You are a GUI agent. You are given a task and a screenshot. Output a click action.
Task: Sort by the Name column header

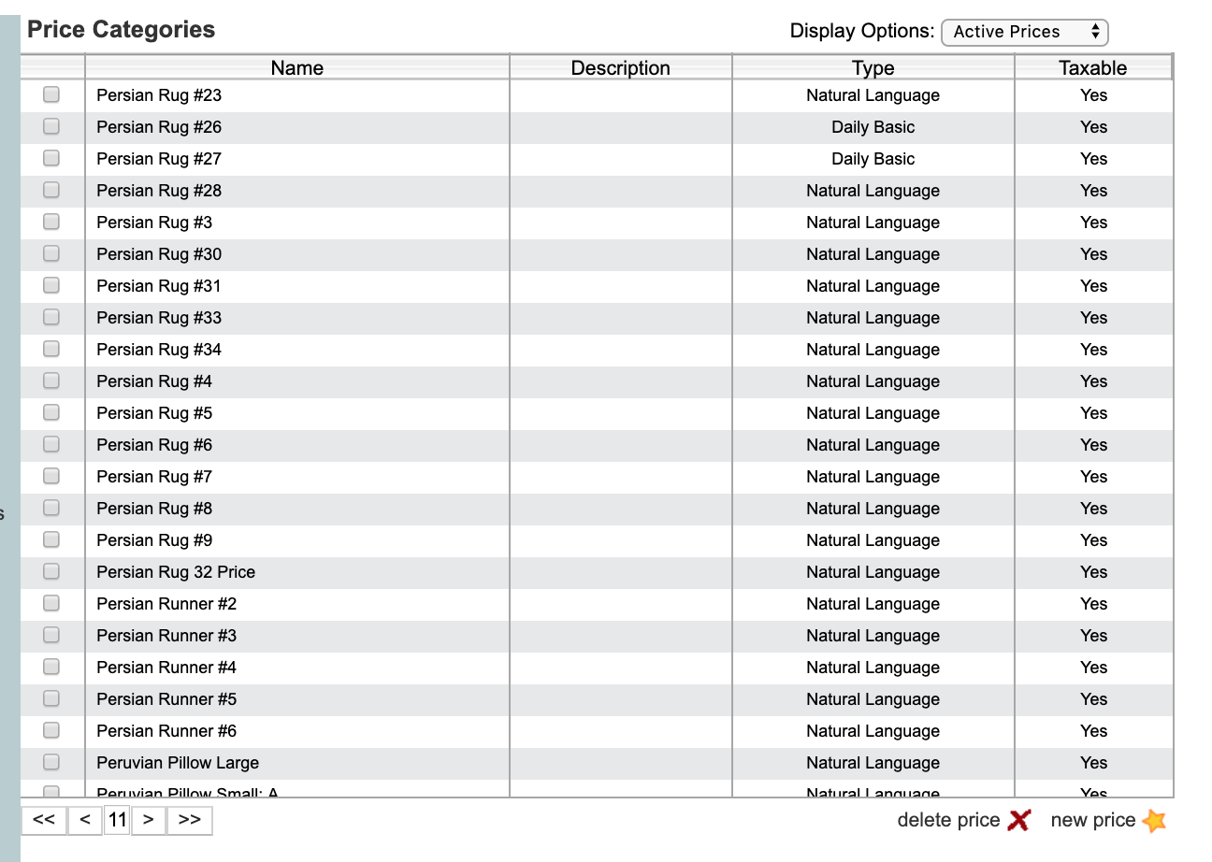(296, 67)
